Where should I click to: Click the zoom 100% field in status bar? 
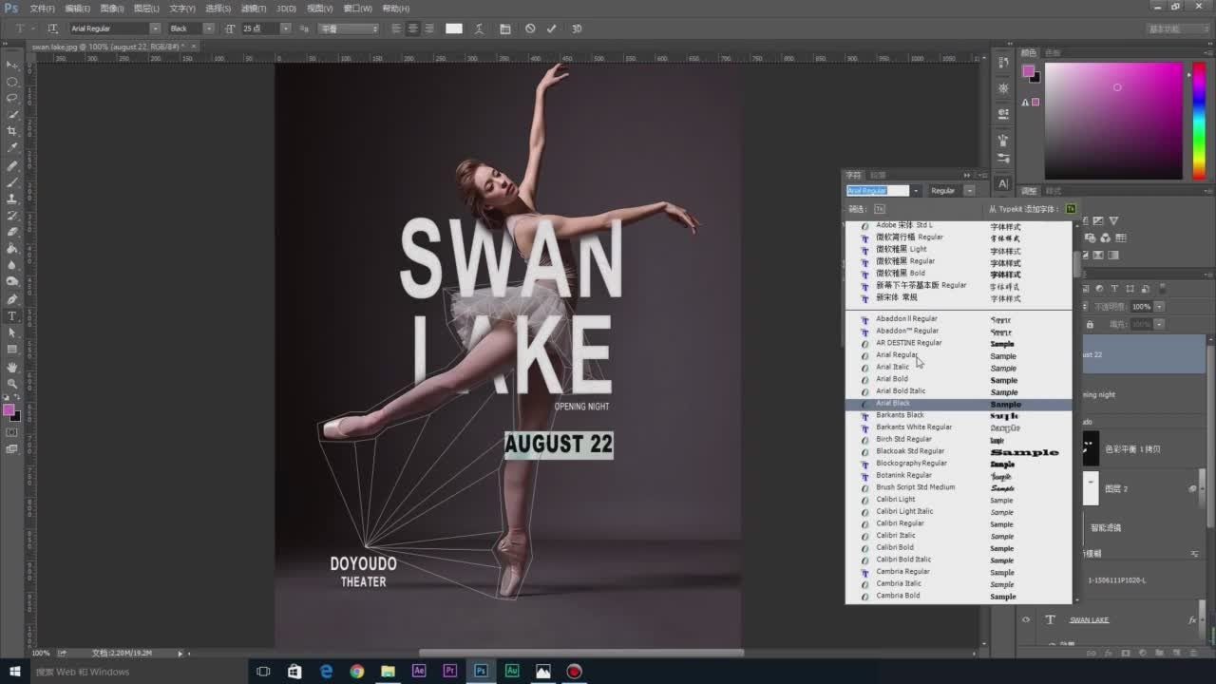point(41,653)
